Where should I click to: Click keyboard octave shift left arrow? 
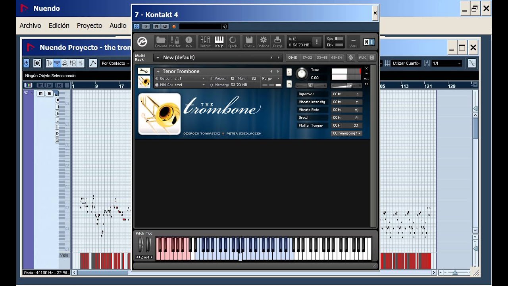point(137,257)
